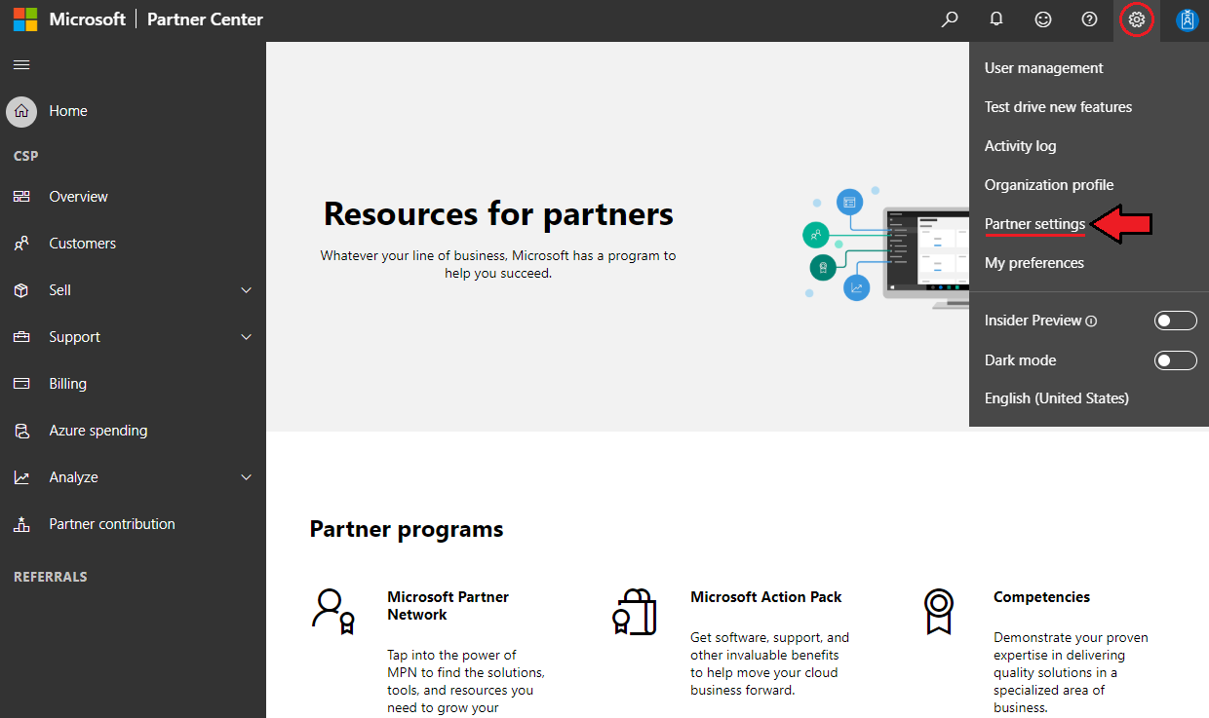1209x718 pixels.
Task: Click the Overview dashboard icon
Action: point(21,197)
